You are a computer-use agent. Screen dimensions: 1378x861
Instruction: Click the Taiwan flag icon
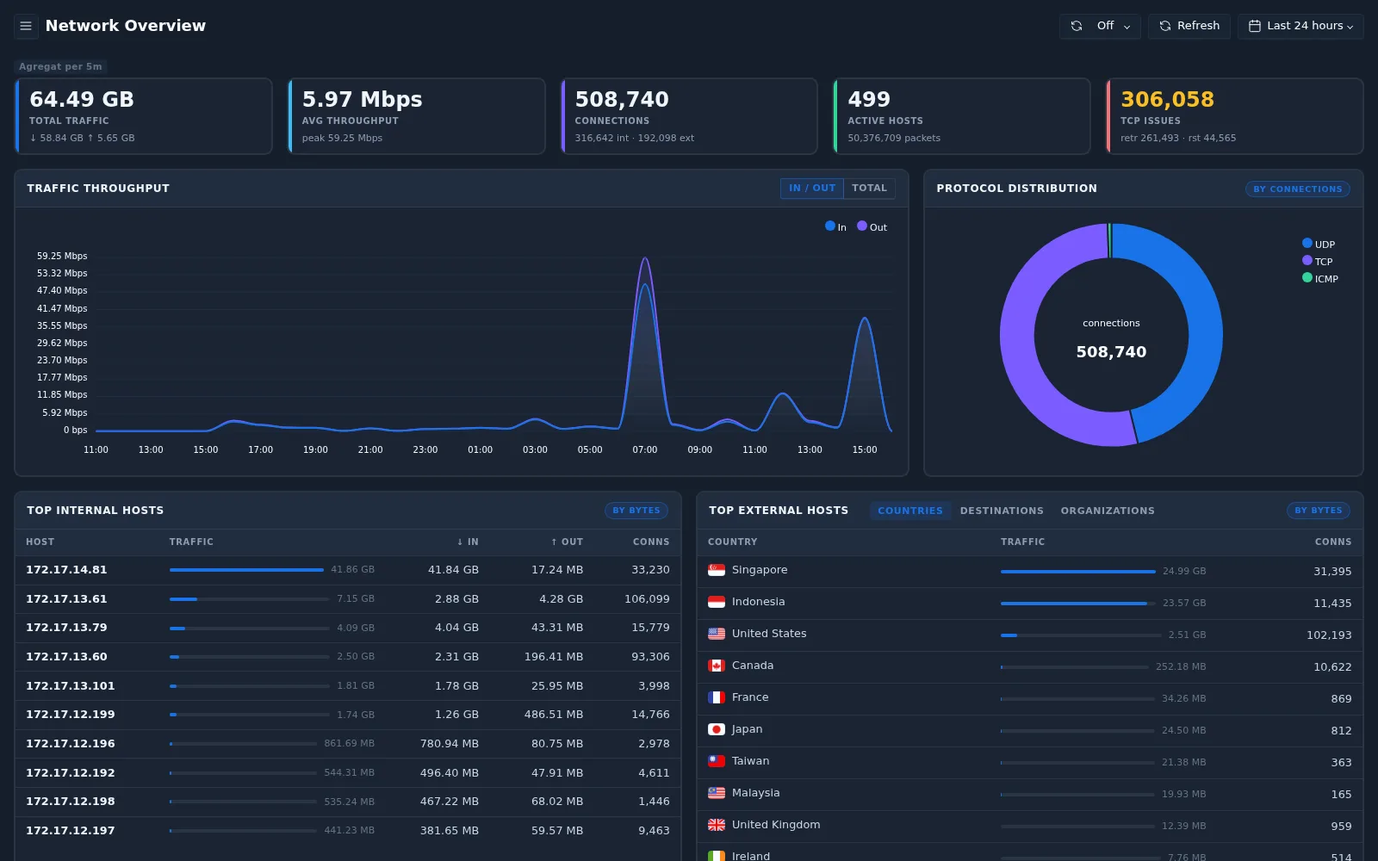[x=717, y=761]
